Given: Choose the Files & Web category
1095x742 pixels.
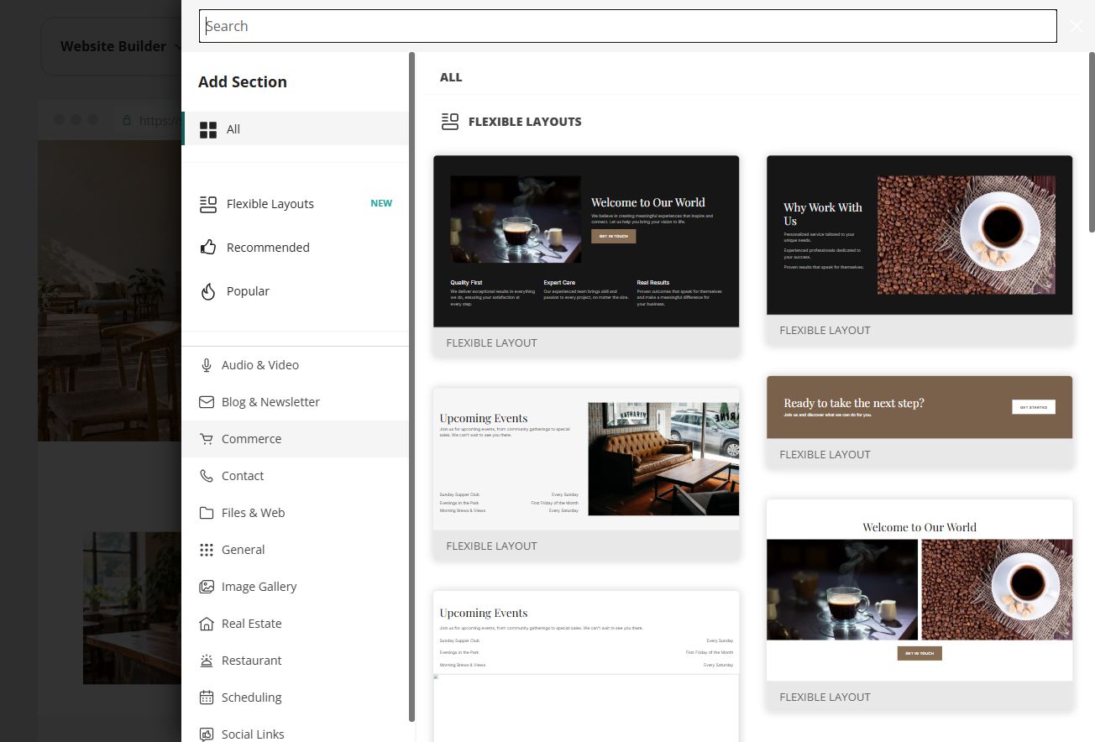Looking at the screenshot, I should (x=295, y=513).
